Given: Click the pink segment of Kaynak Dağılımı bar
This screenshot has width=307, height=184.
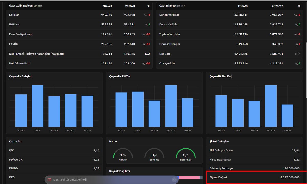Looking at the screenshot, I should click(189, 177).
